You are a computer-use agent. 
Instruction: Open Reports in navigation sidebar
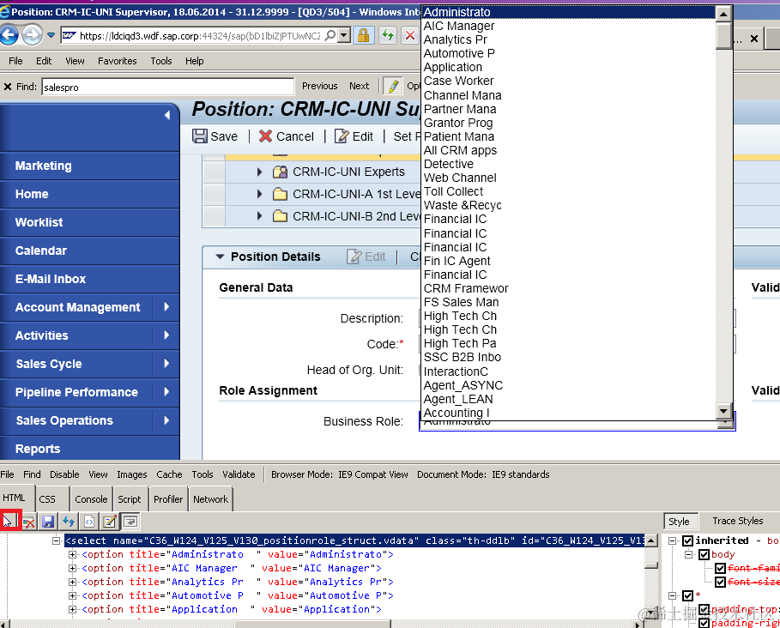pyautogui.click(x=89, y=449)
